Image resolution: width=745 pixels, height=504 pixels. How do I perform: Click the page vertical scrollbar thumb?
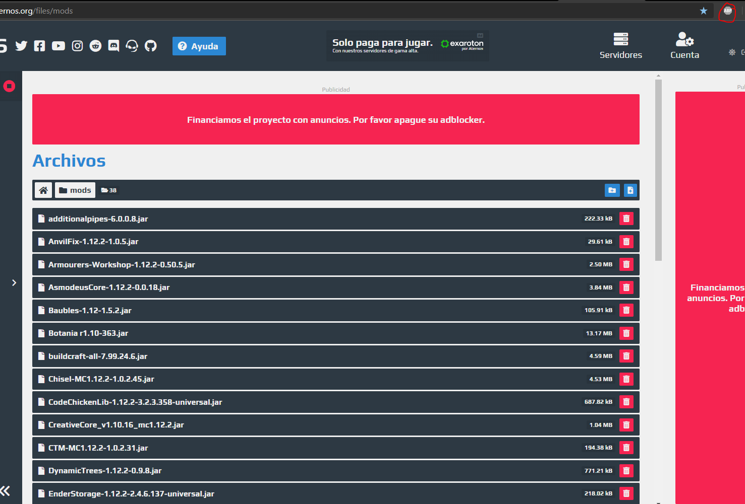[x=658, y=170]
